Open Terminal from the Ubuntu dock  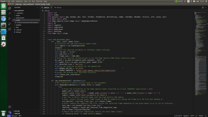coord(3,25)
